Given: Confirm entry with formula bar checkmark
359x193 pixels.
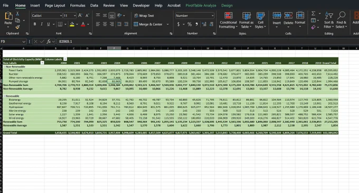Looking at the screenshot, I should (42, 41).
